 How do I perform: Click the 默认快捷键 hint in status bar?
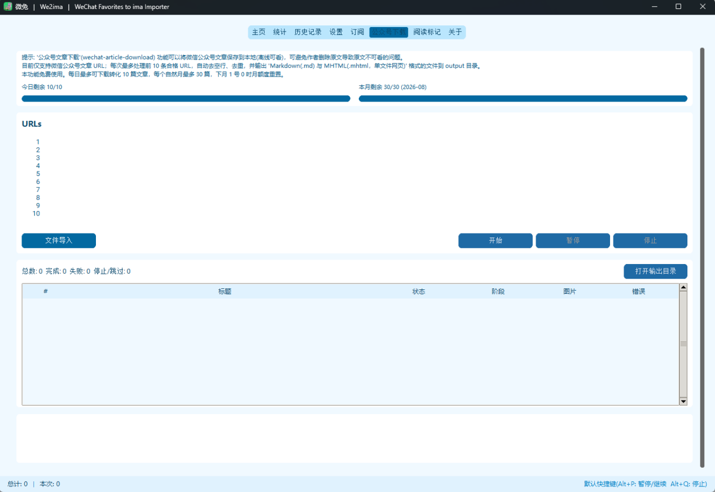click(646, 484)
